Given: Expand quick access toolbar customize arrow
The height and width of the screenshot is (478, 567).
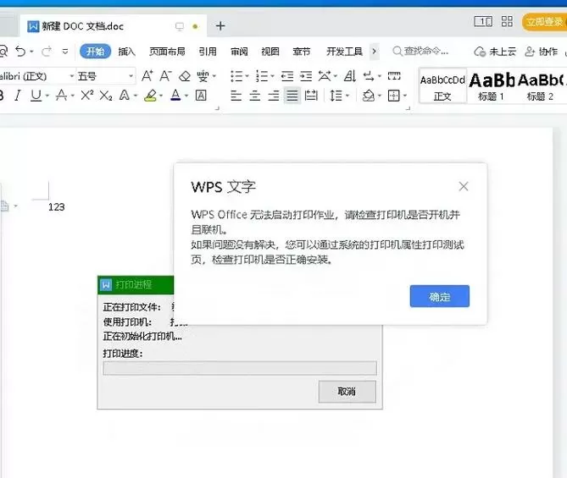Looking at the screenshot, I should [65, 52].
